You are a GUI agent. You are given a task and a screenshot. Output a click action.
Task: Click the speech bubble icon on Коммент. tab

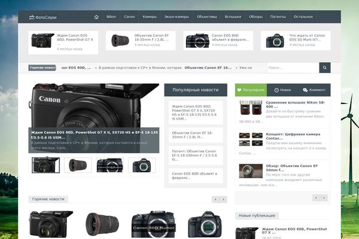305,90
